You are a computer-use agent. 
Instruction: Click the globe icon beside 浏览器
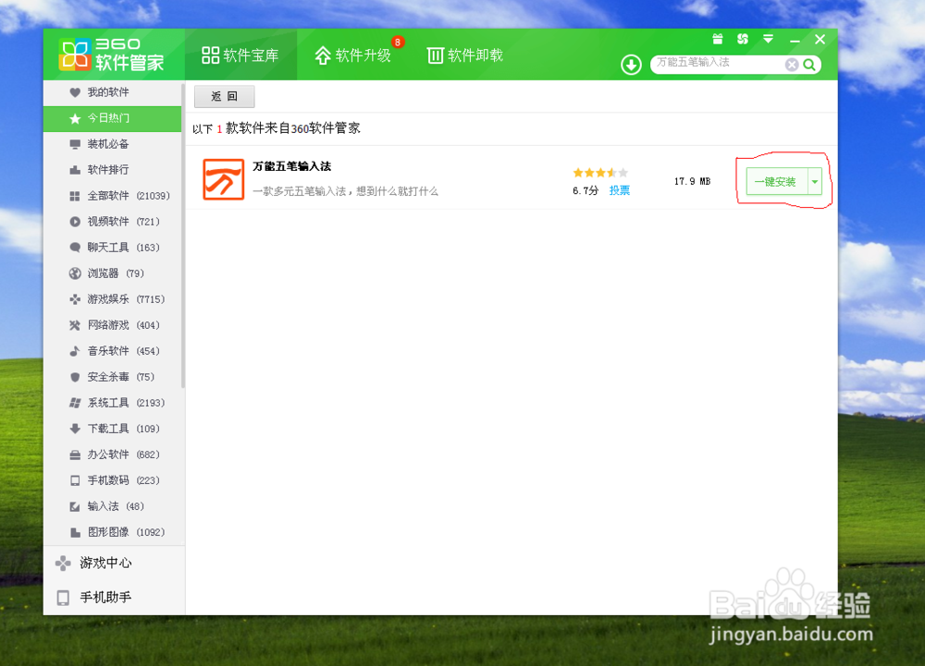pos(75,273)
